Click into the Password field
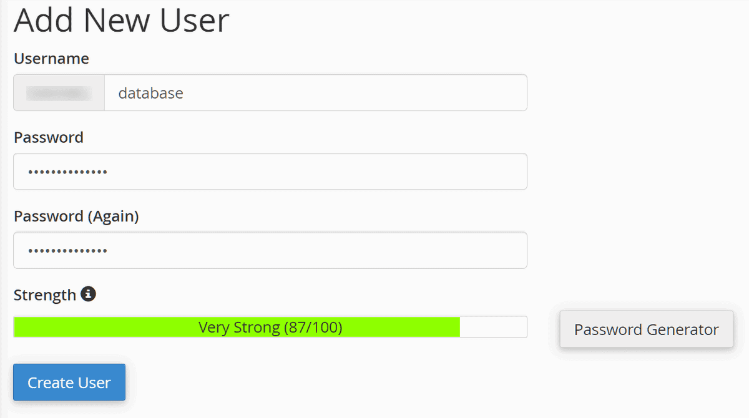Image resolution: width=749 pixels, height=418 pixels. coord(270,172)
